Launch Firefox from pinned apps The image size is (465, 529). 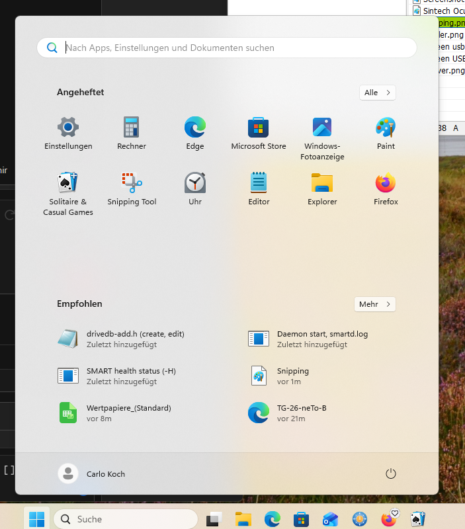(386, 189)
